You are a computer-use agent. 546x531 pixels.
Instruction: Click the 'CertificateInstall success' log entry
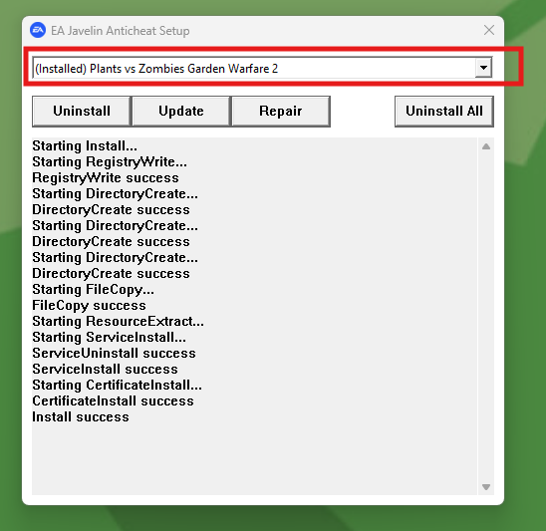coord(113,400)
